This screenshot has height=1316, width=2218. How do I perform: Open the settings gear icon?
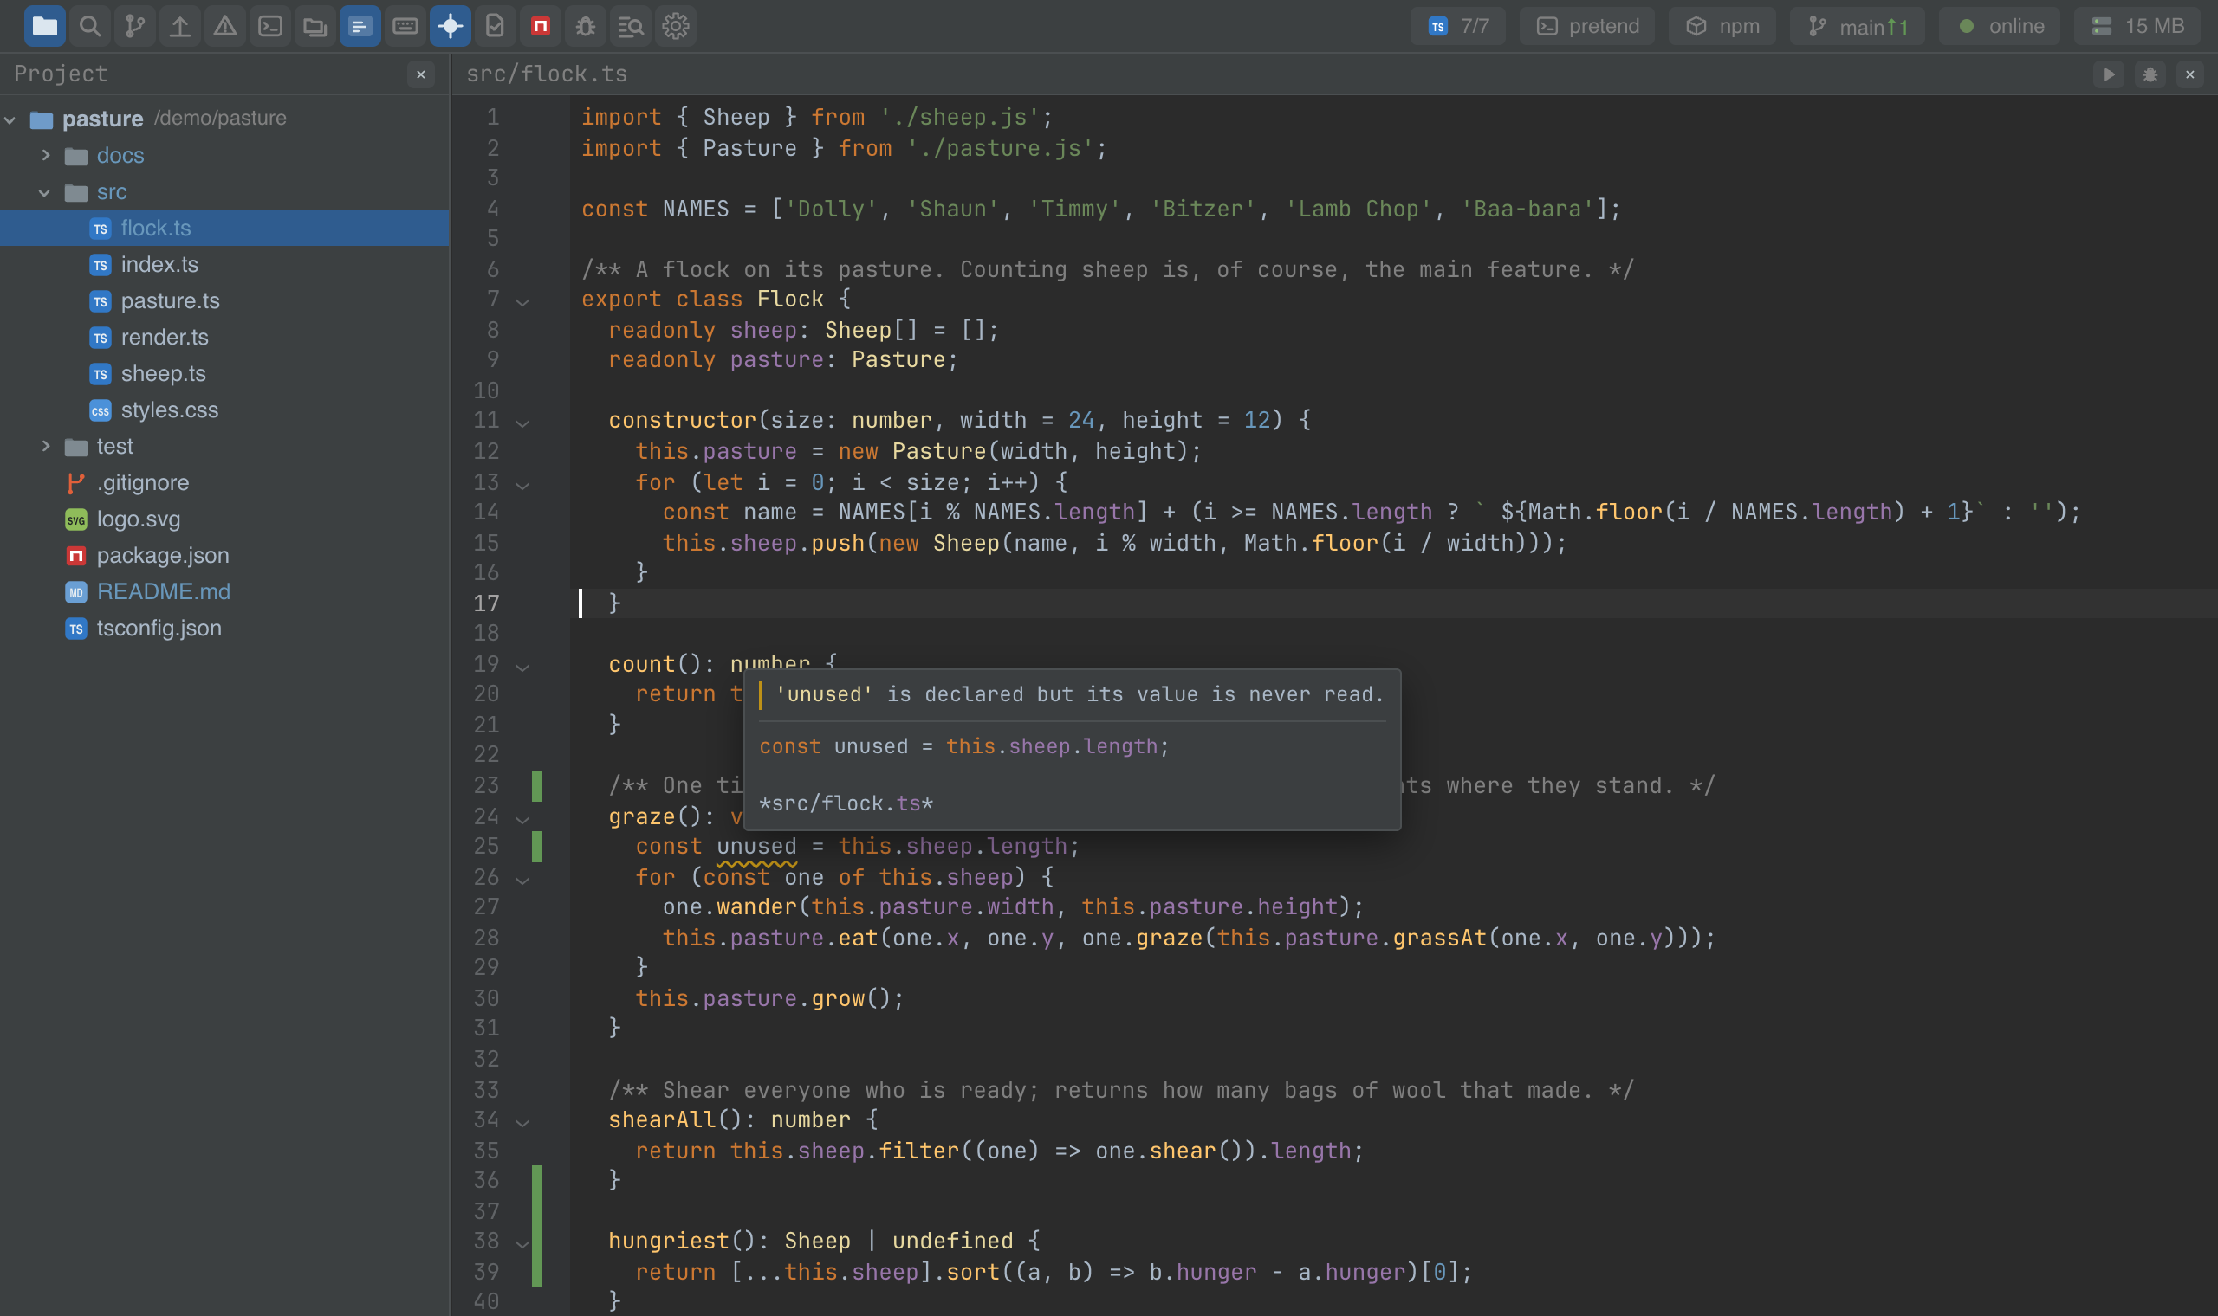676,26
